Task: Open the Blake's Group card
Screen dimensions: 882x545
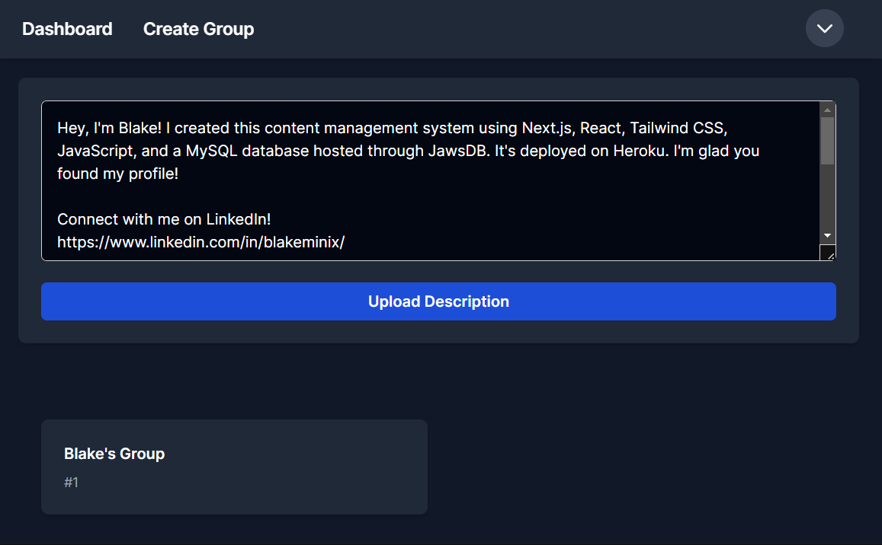Action: click(x=234, y=467)
